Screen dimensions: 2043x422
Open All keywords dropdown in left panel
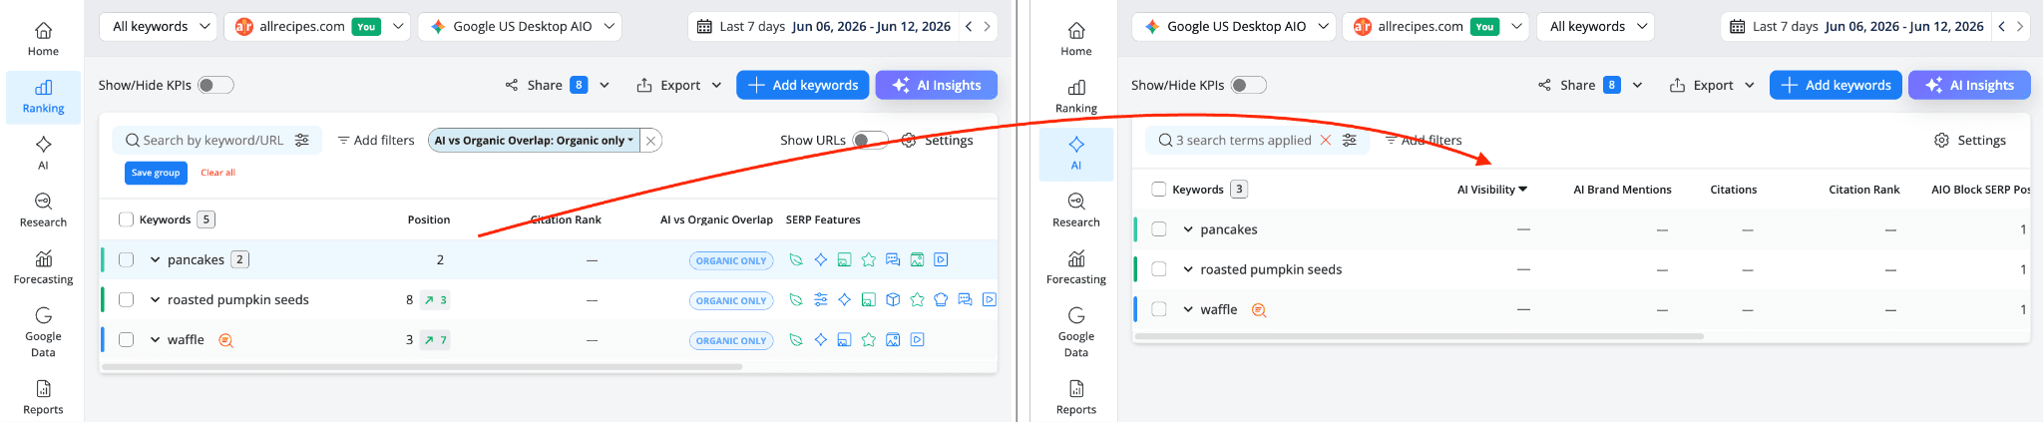159,27
